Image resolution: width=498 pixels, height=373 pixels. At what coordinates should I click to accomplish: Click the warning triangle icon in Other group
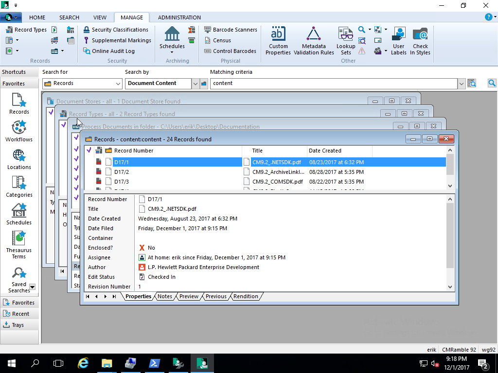362,51
